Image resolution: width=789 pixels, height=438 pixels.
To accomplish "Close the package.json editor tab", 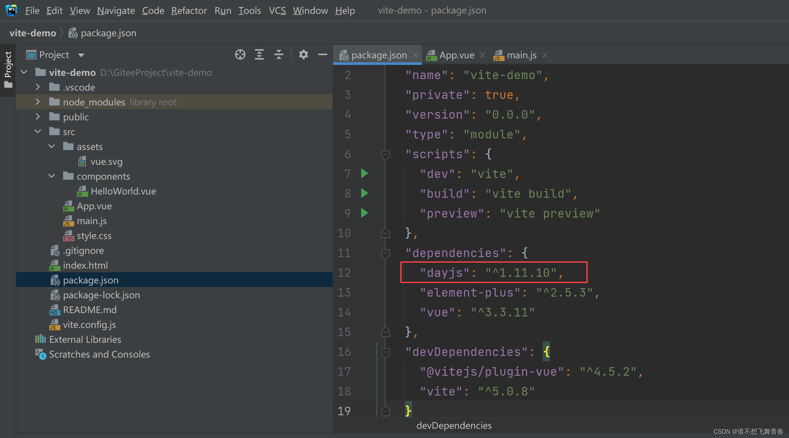I will tap(415, 55).
